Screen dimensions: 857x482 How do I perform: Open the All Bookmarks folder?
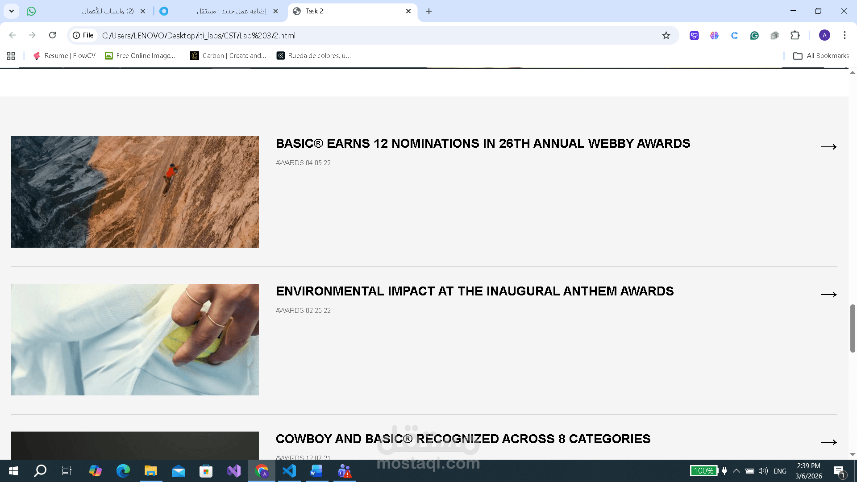tap(821, 56)
